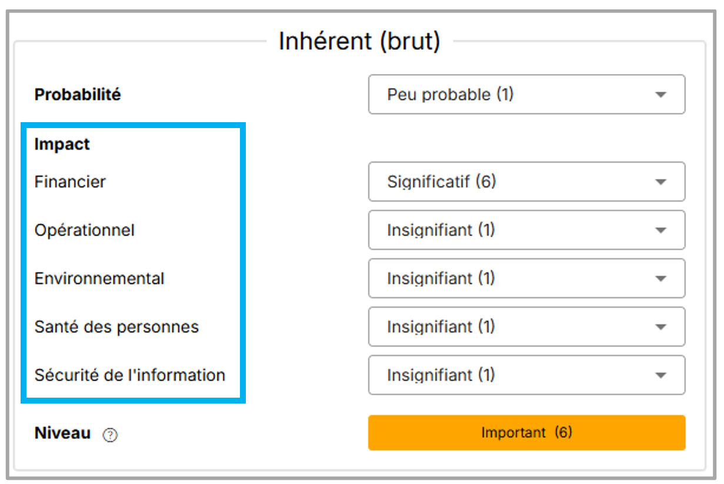Click the arrow of the Probabilité dropdown
This screenshot has width=724, height=484.
click(x=660, y=95)
